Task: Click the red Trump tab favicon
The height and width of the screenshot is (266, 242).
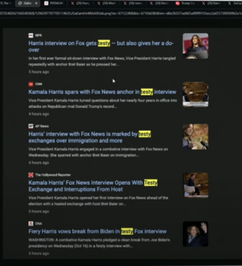Action: tap(178, 3)
